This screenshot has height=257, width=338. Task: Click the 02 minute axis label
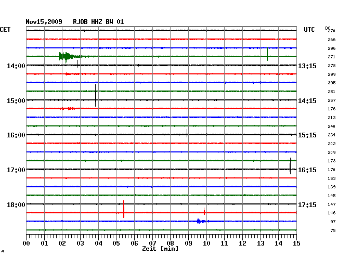point(62,243)
